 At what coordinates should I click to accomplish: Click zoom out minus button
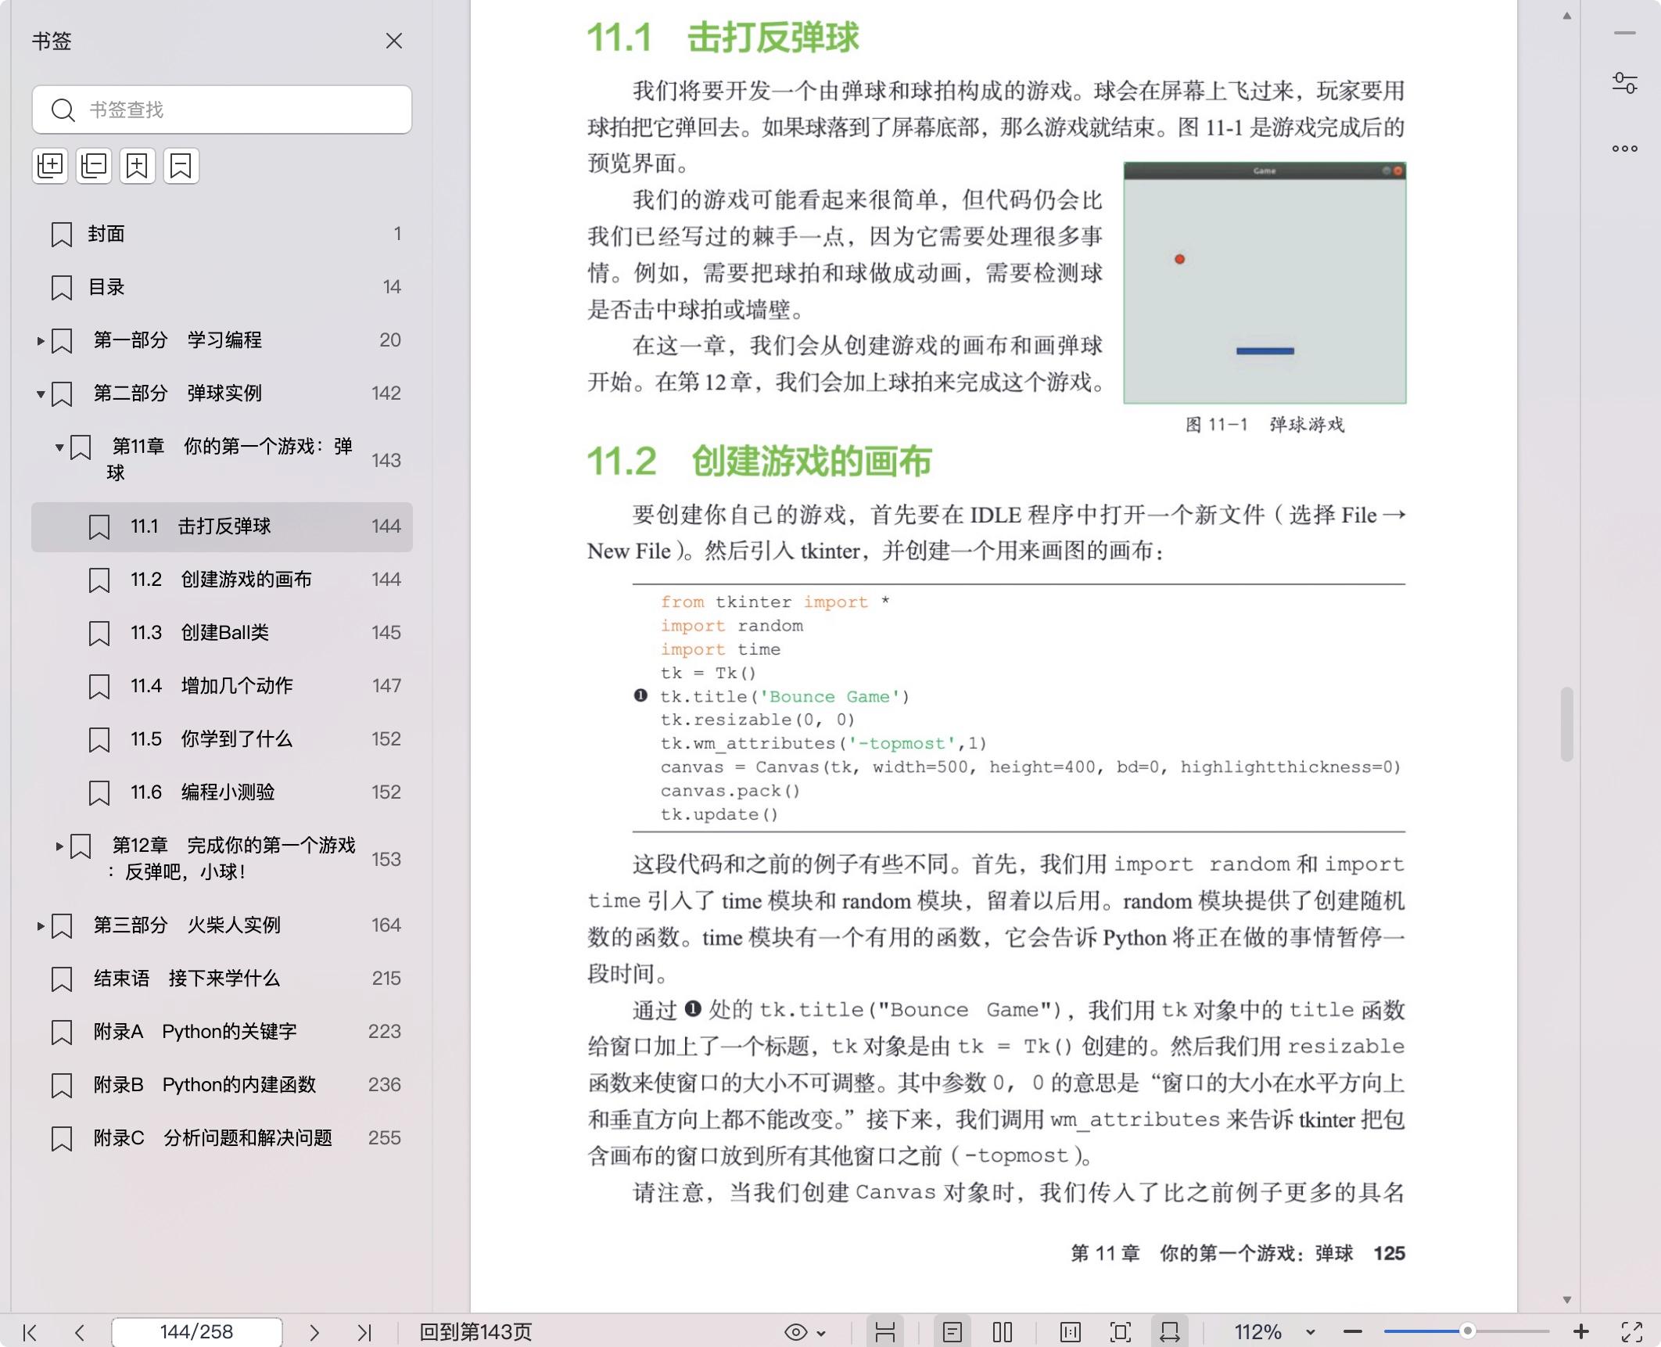pyautogui.click(x=1353, y=1332)
